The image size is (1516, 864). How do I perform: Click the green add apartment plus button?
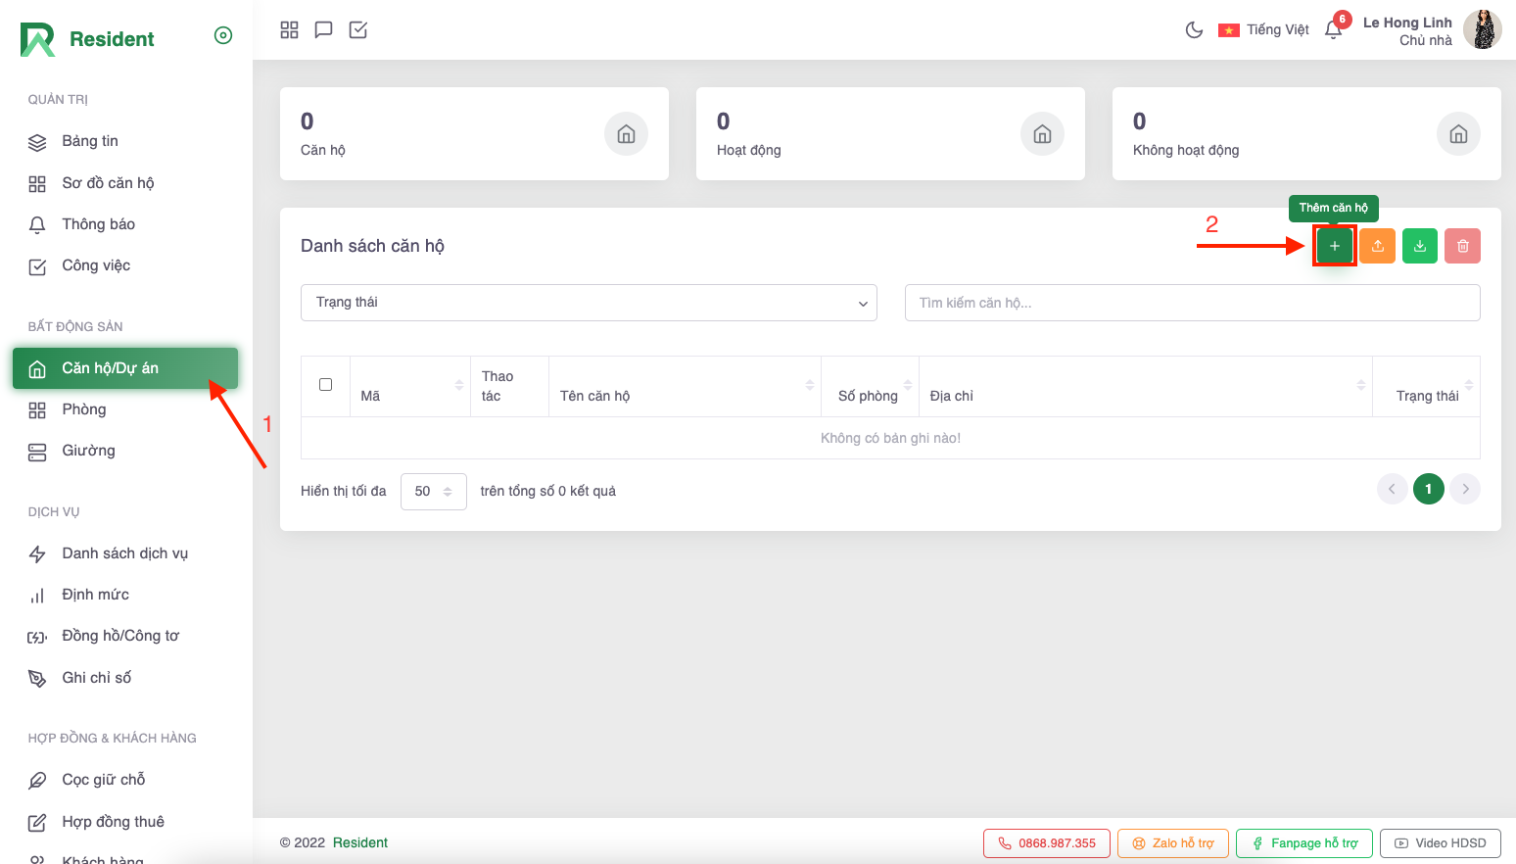click(x=1334, y=246)
